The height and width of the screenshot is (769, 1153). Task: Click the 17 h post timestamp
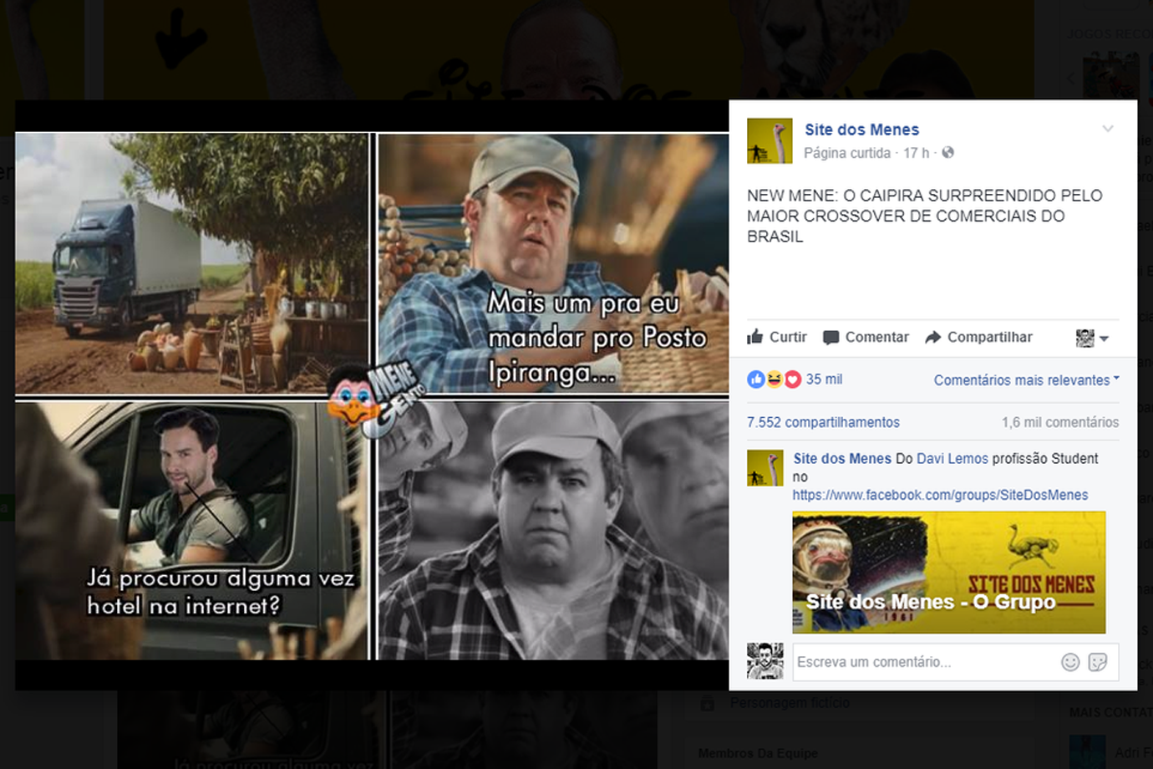(x=916, y=153)
